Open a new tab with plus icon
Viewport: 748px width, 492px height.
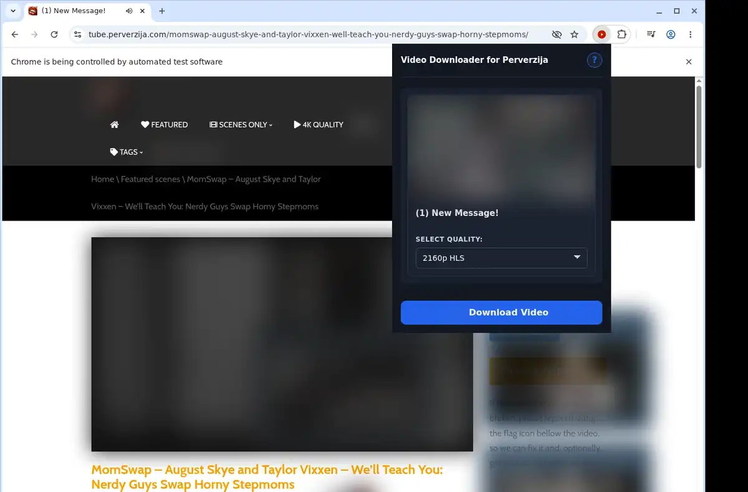162,11
